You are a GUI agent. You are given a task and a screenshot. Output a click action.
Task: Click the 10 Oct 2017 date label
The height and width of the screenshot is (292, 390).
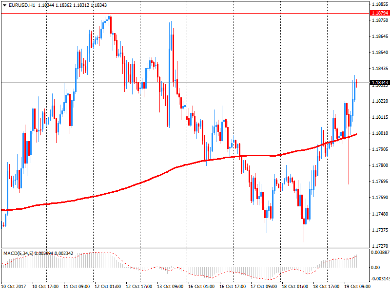point(14,287)
